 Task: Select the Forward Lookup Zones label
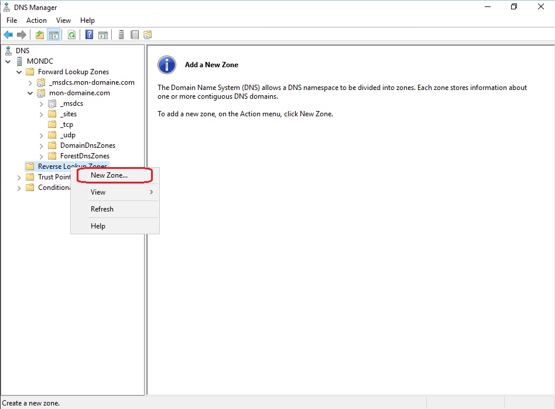pyautogui.click(x=74, y=72)
